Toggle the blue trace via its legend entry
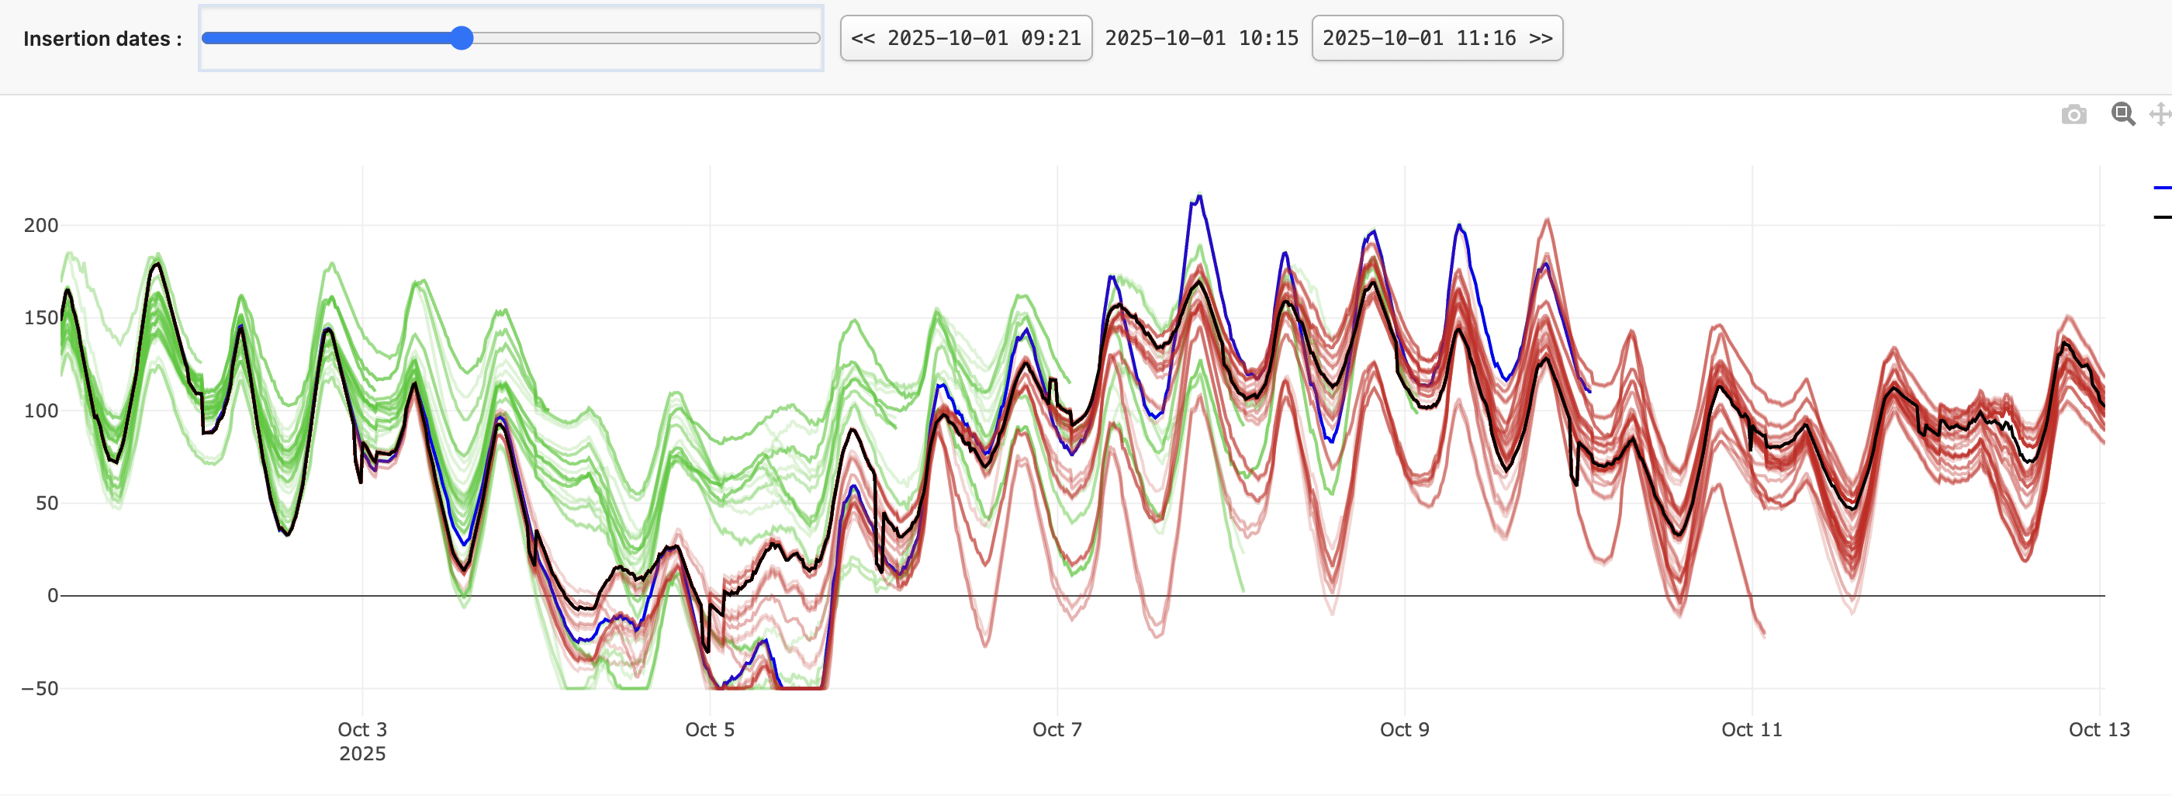The height and width of the screenshot is (796, 2172). click(2163, 188)
